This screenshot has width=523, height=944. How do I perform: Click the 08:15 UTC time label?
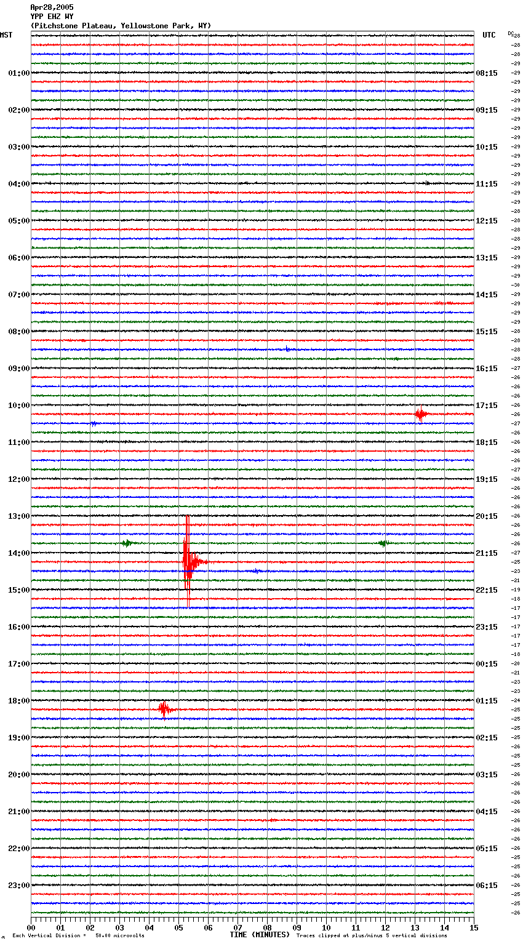(487, 73)
